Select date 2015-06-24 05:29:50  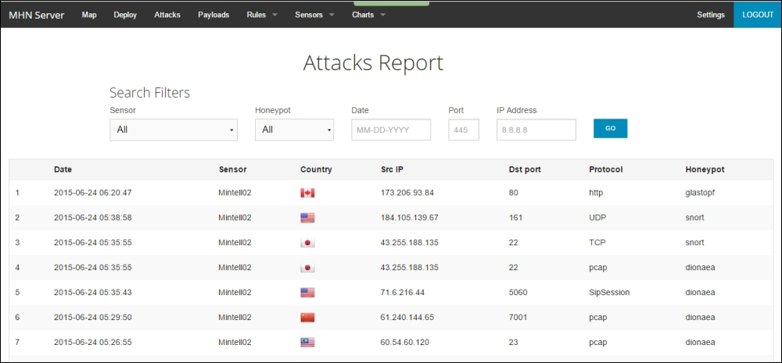pos(93,317)
